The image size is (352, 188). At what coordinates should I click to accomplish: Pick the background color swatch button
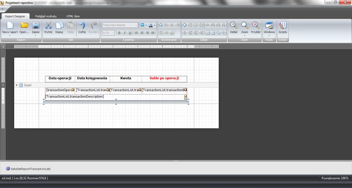[x=142, y=25]
